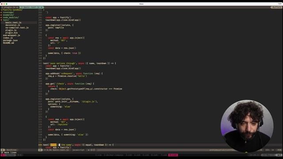Open esm-wrapper.js in the file tree
The image size is (283, 159).
click(x=11, y=35)
